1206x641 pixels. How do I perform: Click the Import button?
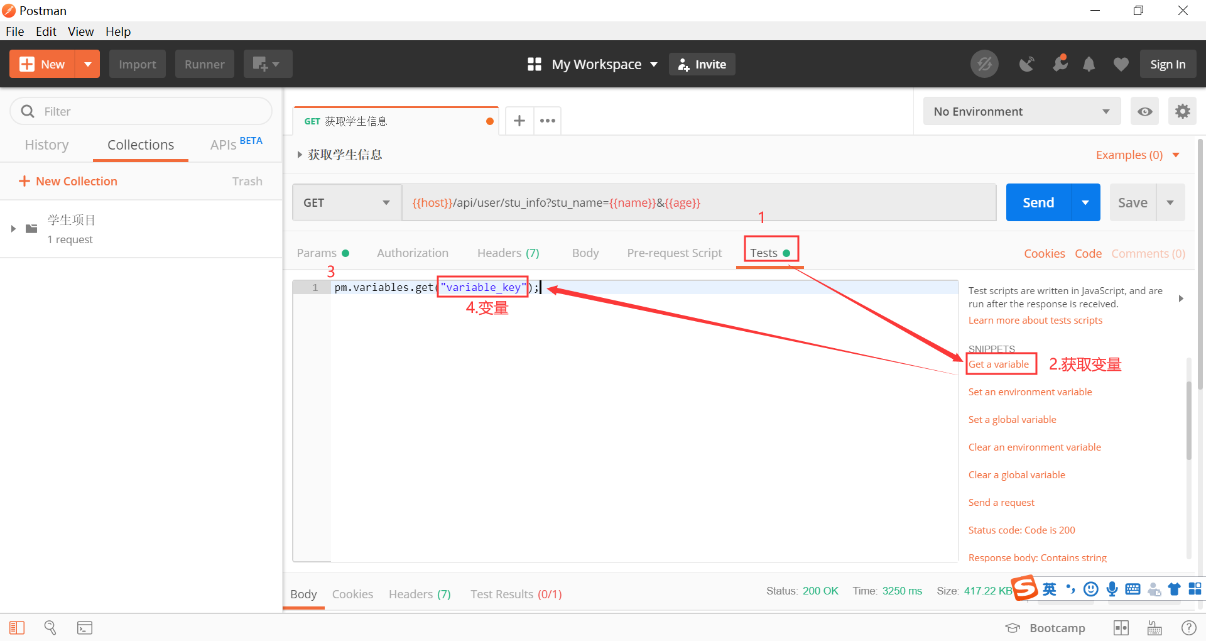(138, 64)
